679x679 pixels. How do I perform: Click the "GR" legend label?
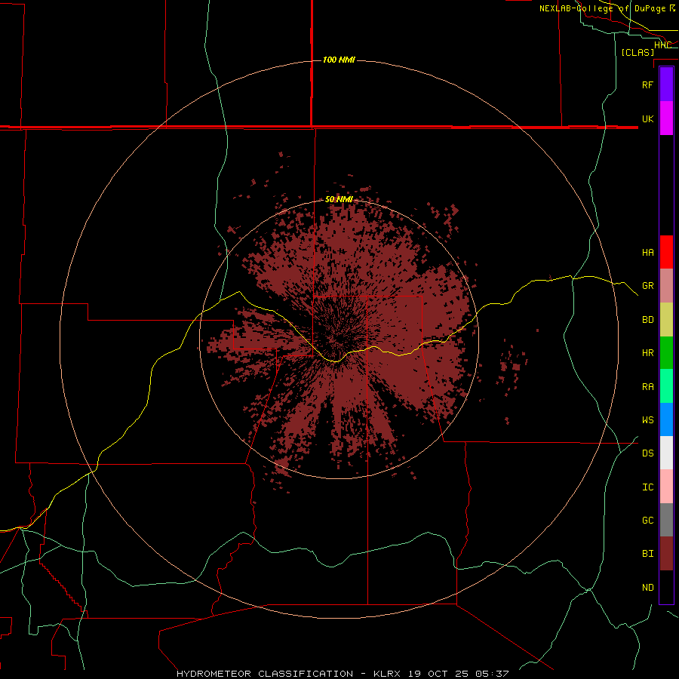(647, 286)
